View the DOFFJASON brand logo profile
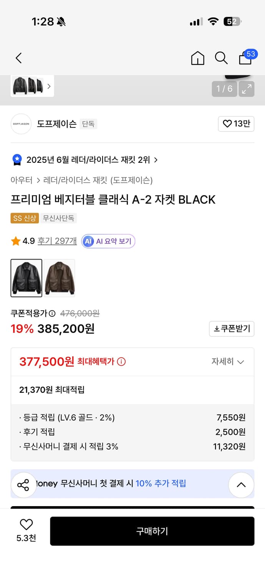Image resolution: width=265 pixels, height=576 pixels. (x=21, y=124)
